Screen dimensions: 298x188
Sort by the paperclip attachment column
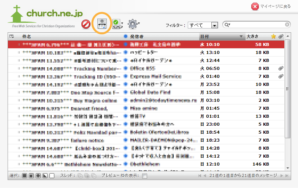pos(281,36)
